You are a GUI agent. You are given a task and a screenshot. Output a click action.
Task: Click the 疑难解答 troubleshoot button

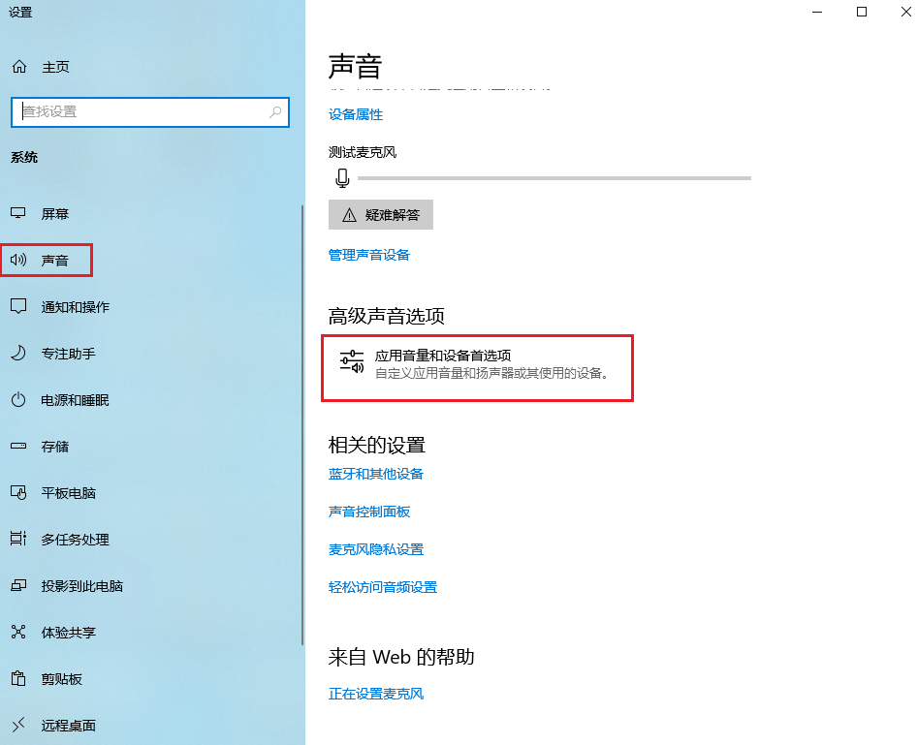380,214
